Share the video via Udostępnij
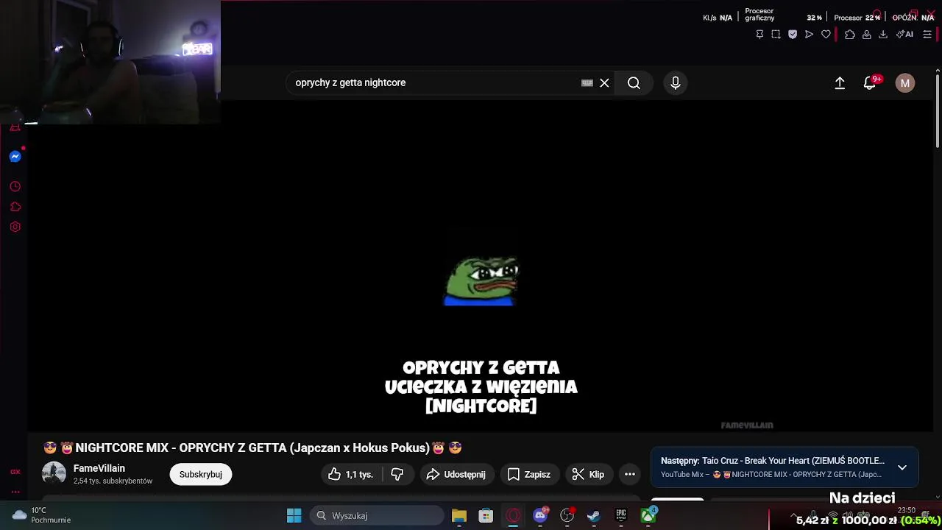 coord(456,474)
